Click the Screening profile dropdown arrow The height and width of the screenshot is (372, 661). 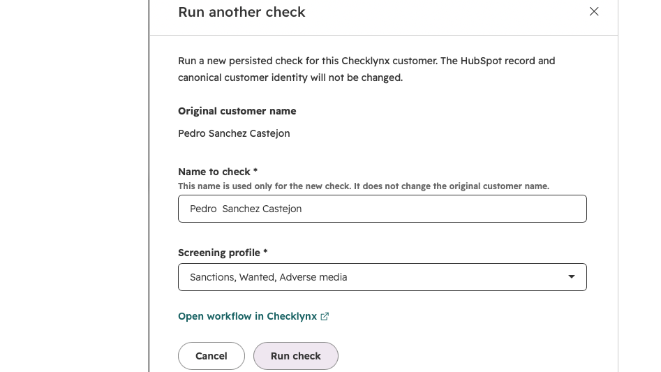point(571,277)
